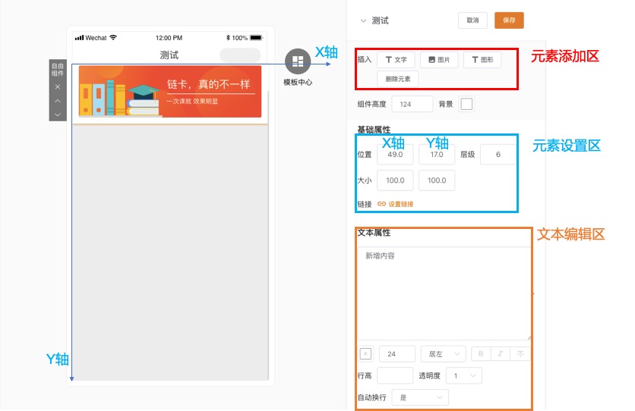Insert a 图片 image element
The width and height of the screenshot is (635, 411).
(439, 60)
